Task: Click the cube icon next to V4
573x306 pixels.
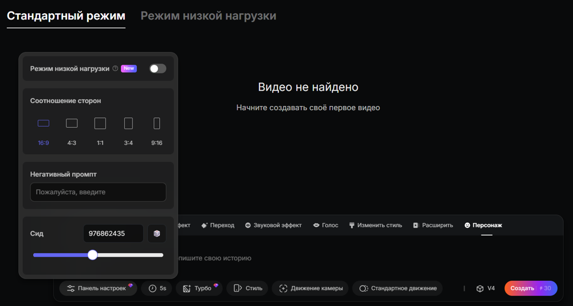Action: point(480,288)
